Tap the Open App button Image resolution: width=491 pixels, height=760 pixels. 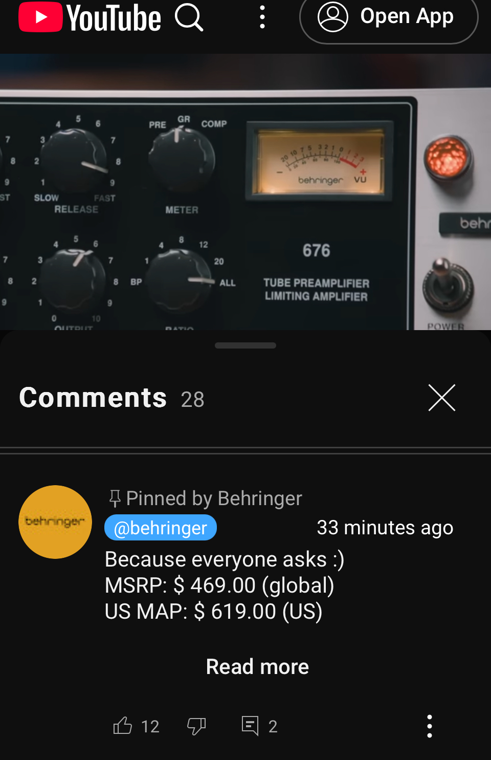pos(389,17)
